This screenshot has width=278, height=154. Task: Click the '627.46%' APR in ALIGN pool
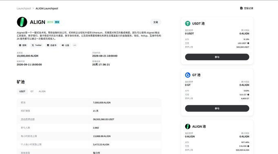click(245, 142)
